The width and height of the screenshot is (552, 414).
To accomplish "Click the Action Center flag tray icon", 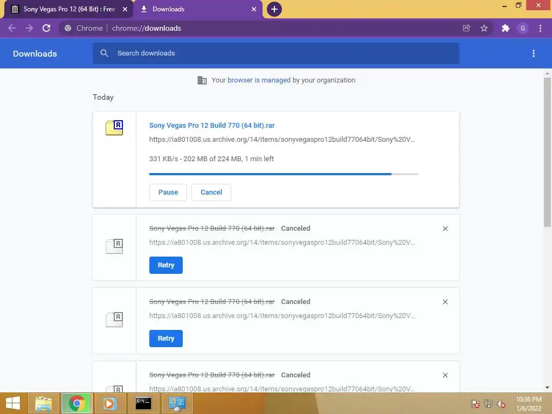I will click(475, 403).
